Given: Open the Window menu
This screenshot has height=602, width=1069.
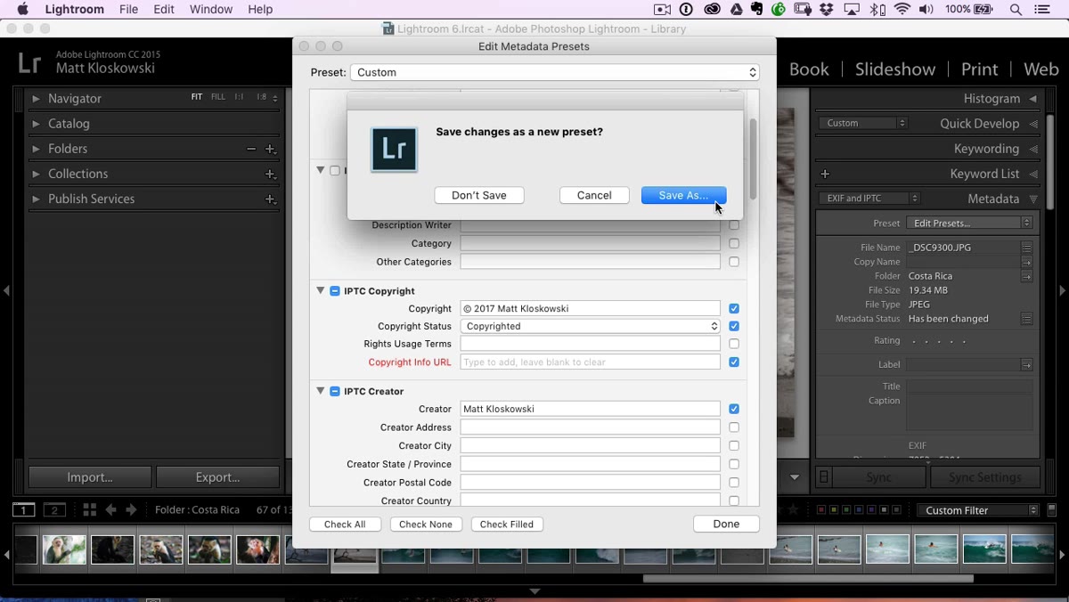Looking at the screenshot, I should click(x=211, y=9).
